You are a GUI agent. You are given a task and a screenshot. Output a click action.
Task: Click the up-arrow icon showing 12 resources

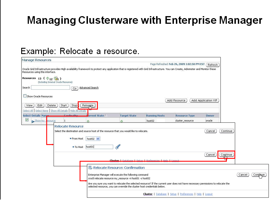point(48,78)
